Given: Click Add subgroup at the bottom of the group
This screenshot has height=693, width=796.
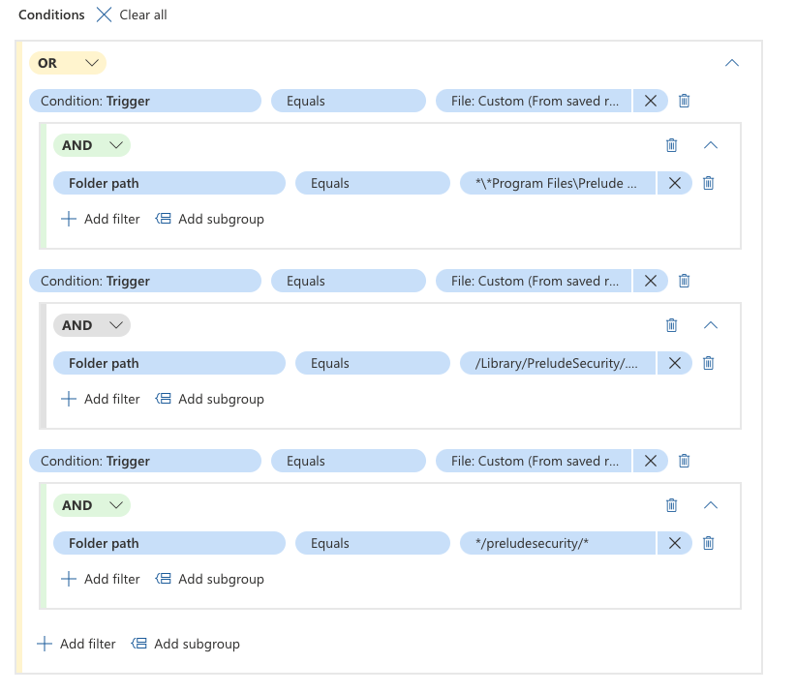Looking at the screenshot, I should click(186, 644).
